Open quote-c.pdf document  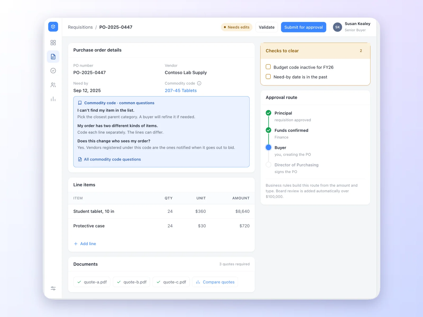tap(171, 282)
